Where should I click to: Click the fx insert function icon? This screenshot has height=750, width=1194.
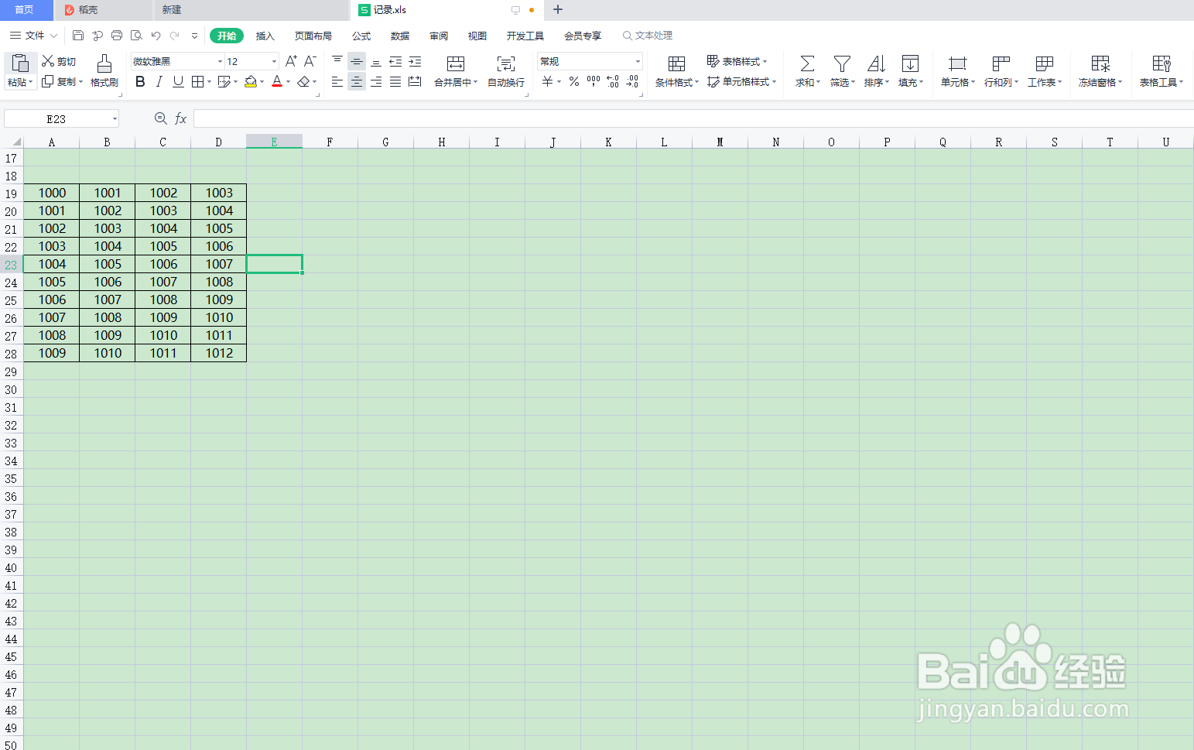[x=180, y=118]
